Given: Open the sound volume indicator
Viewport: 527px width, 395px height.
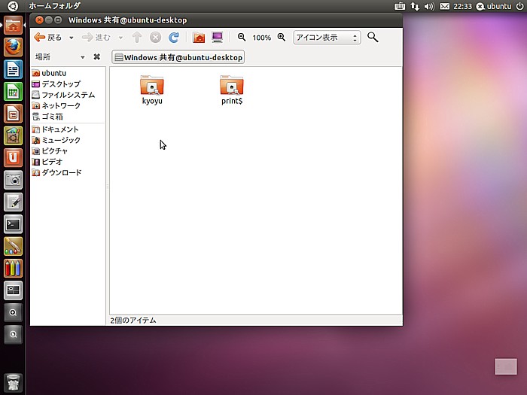Looking at the screenshot, I should click(x=429, y=6).
